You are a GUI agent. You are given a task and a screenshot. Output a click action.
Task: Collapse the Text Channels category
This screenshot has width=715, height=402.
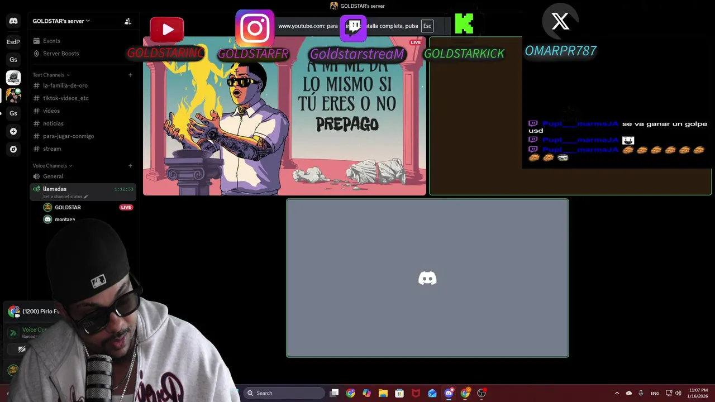coord(51,75)
